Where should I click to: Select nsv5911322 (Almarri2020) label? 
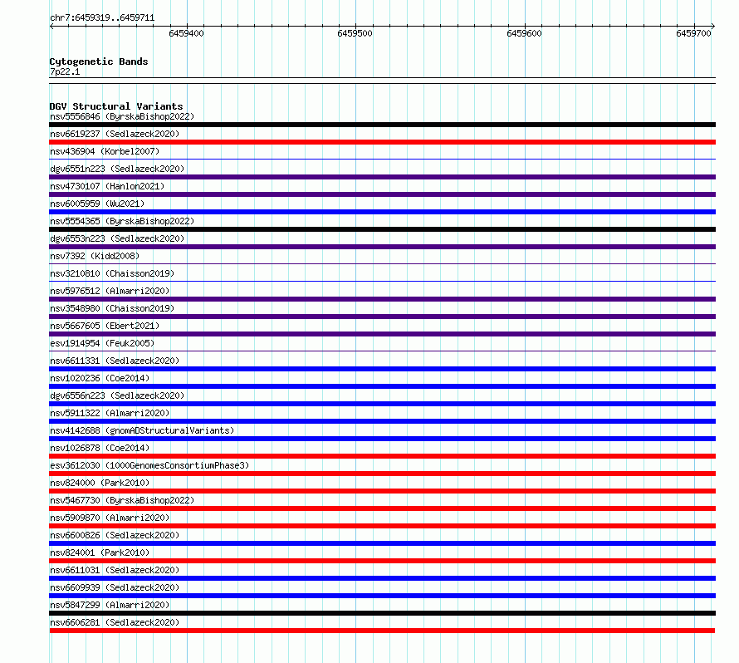[x=110, y=413]
